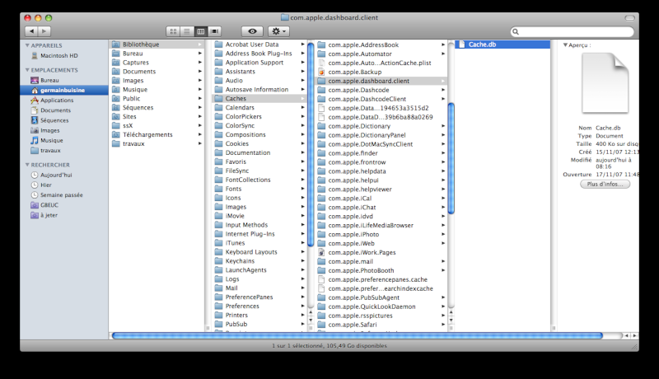
Task: Expand com.apple.Dictionary folder arrow
Action: [443, 126]
